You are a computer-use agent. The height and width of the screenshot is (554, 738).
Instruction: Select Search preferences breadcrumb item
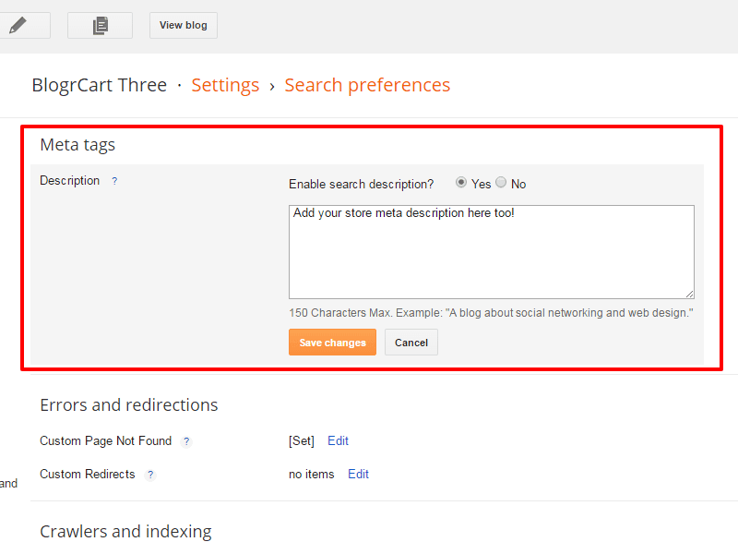367,85
